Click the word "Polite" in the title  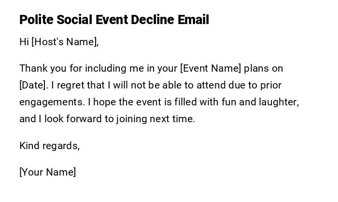tap(36, 20)
